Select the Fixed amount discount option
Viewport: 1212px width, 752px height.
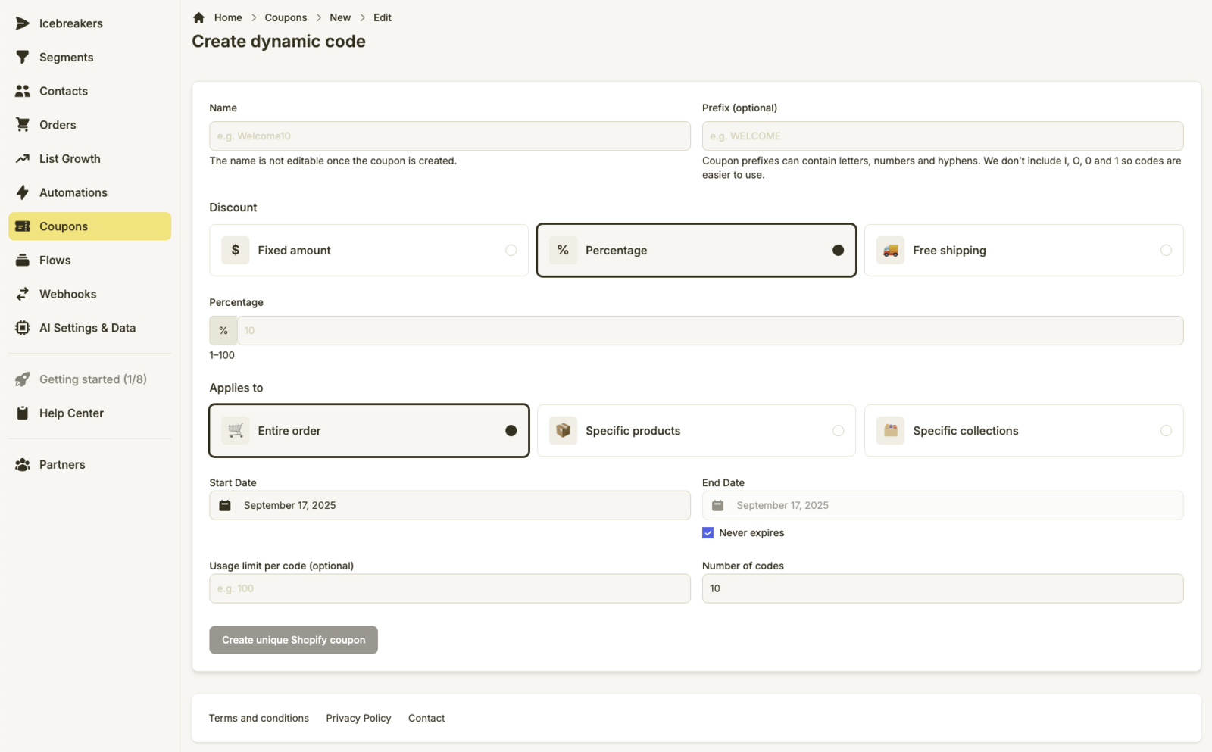click(x=368, y=251)
